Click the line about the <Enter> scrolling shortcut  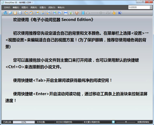coord(80,94)
